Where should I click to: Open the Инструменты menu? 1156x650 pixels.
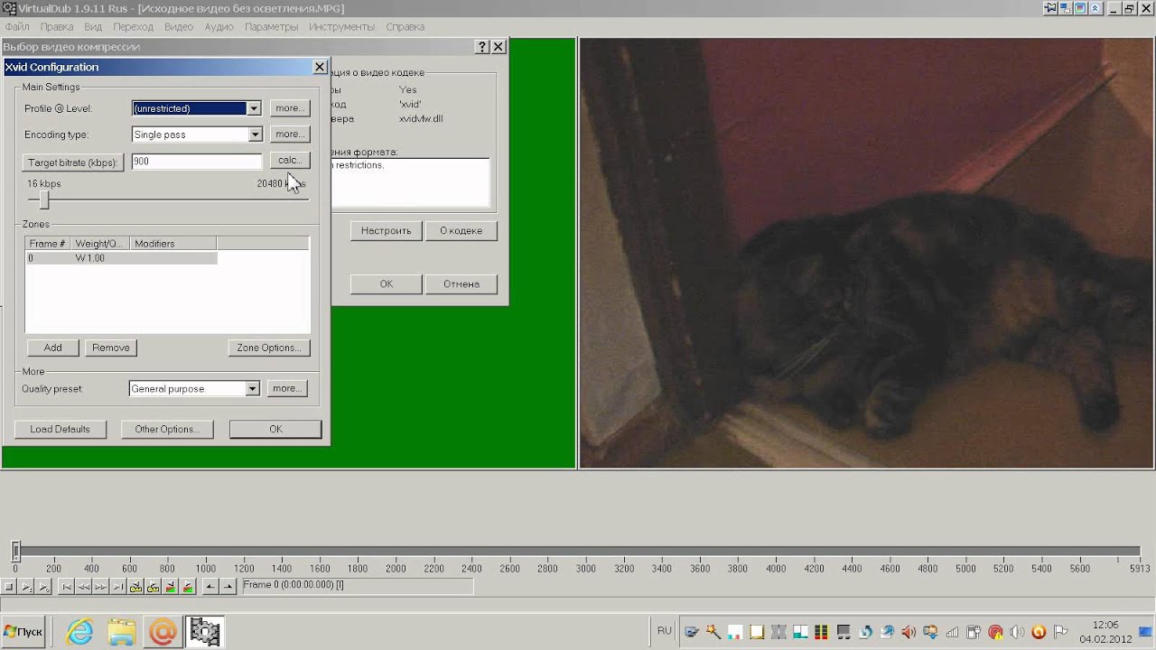click(x=341, y=27)
